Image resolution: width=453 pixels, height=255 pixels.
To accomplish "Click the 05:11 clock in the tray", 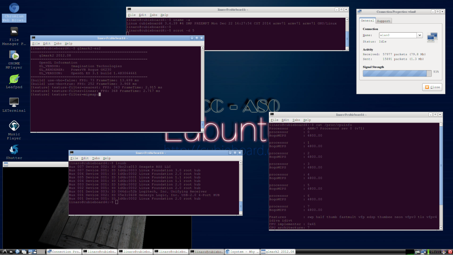I will click(x=436, y=252).
